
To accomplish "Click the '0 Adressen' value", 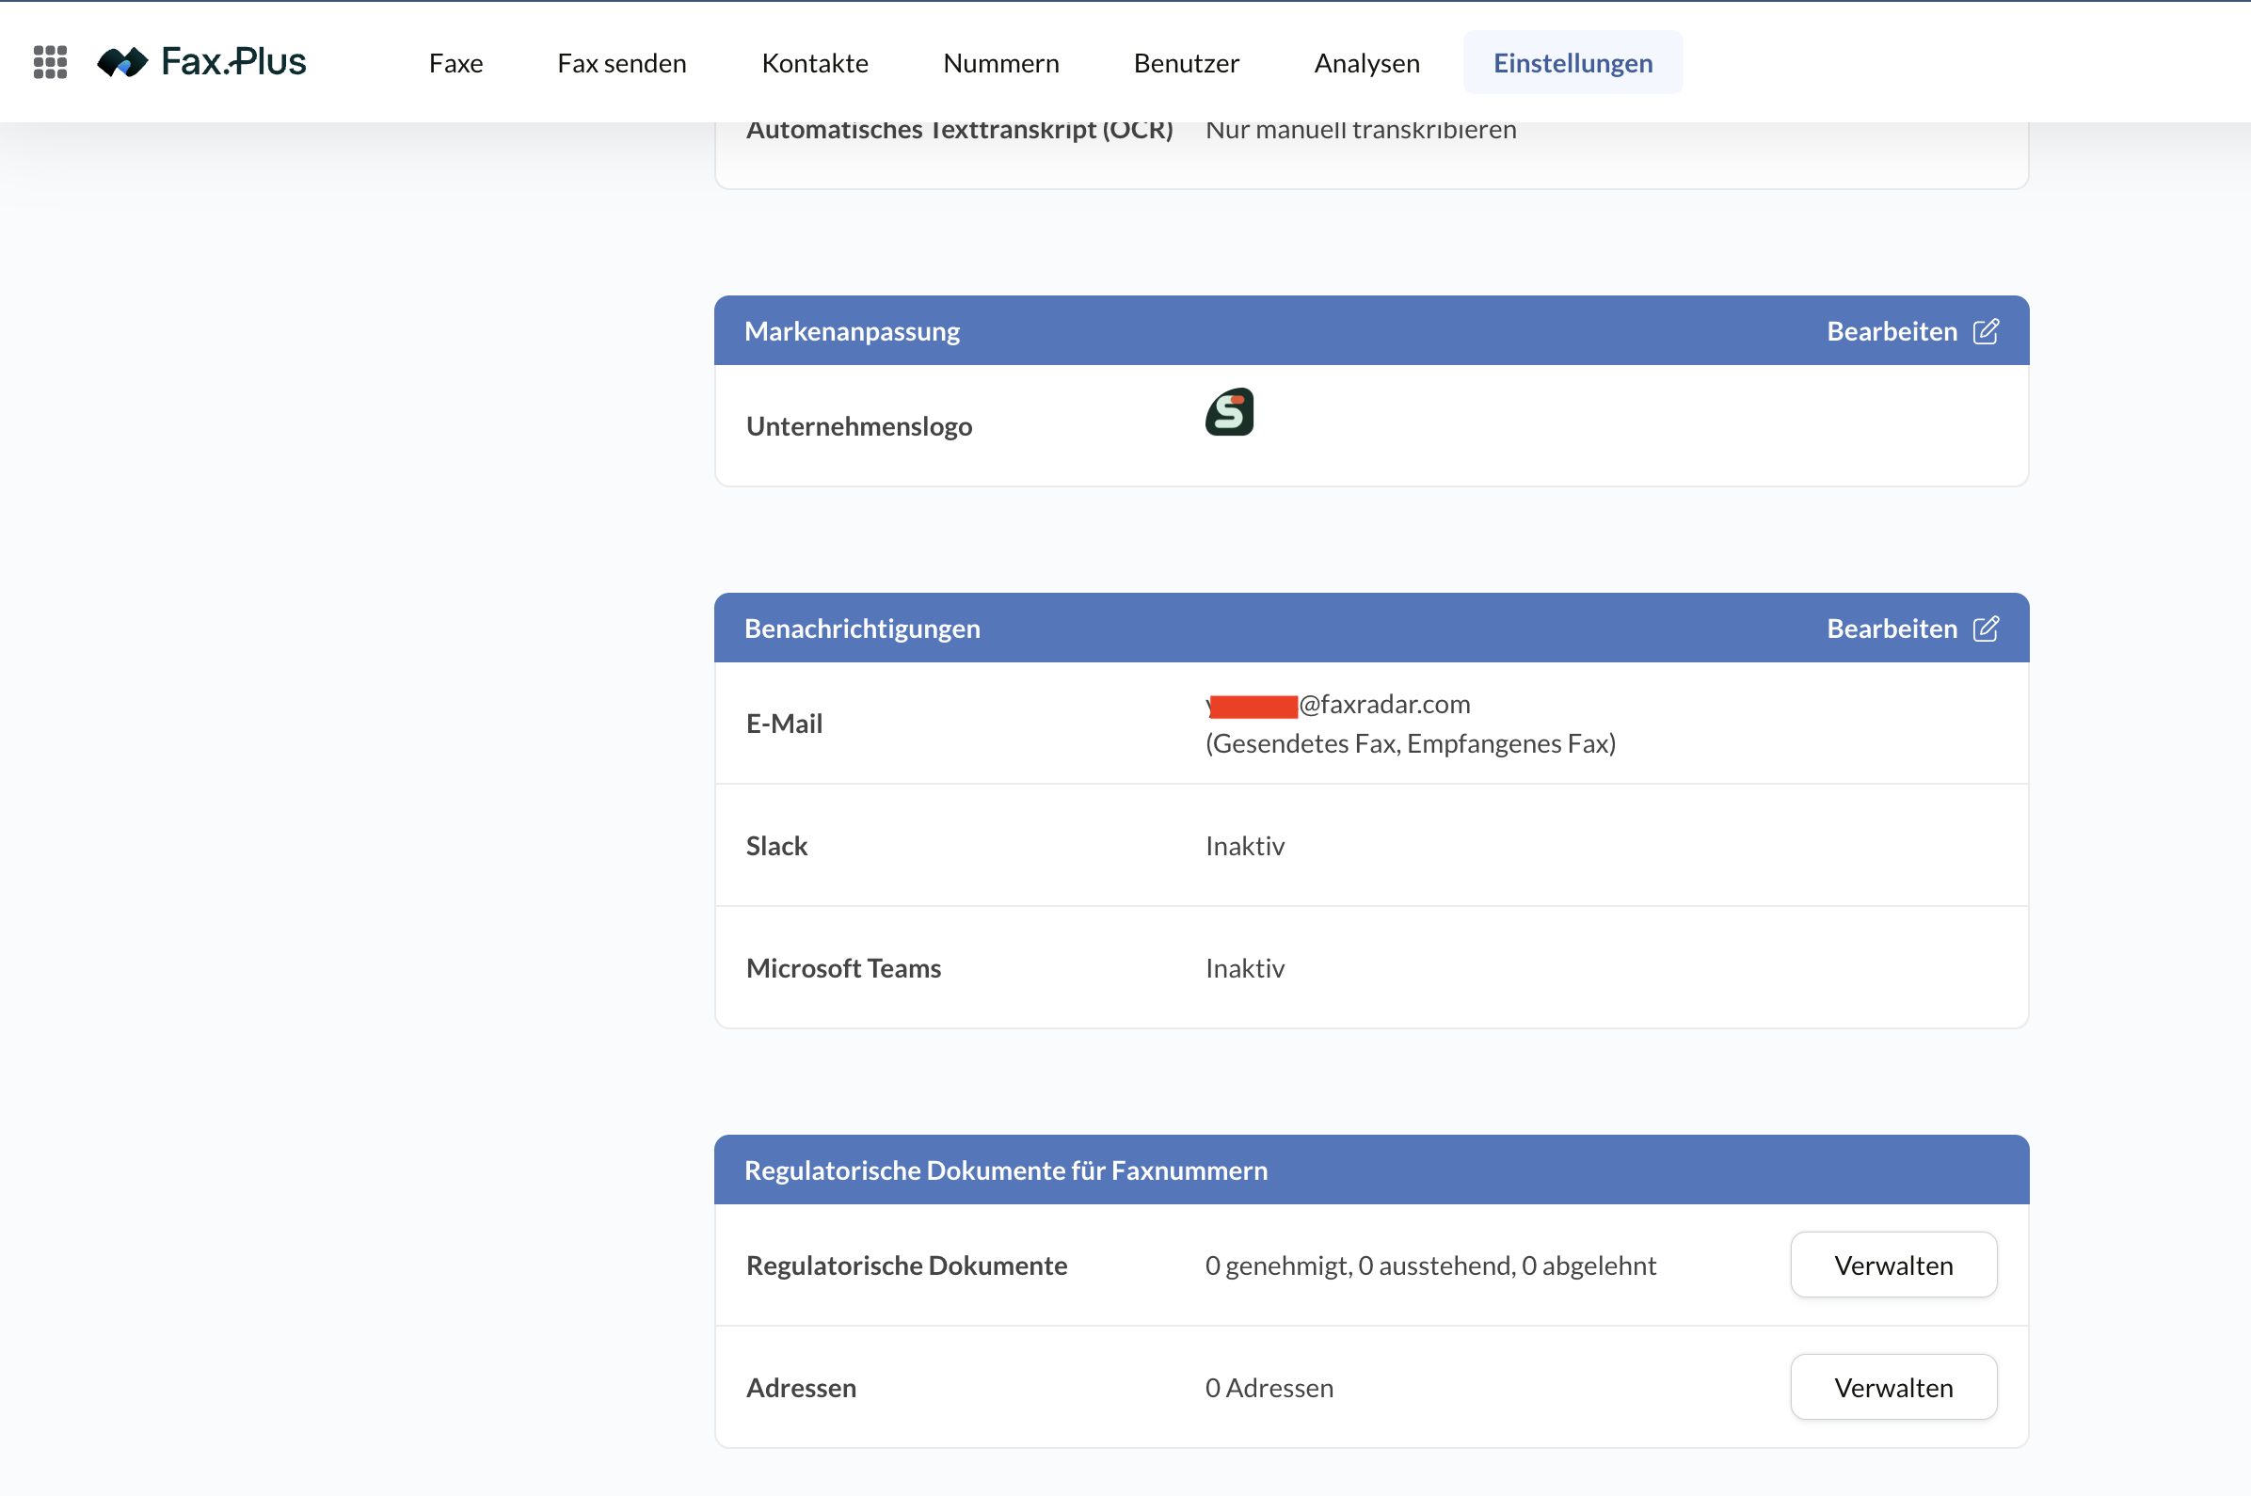I will 1269,1387.
